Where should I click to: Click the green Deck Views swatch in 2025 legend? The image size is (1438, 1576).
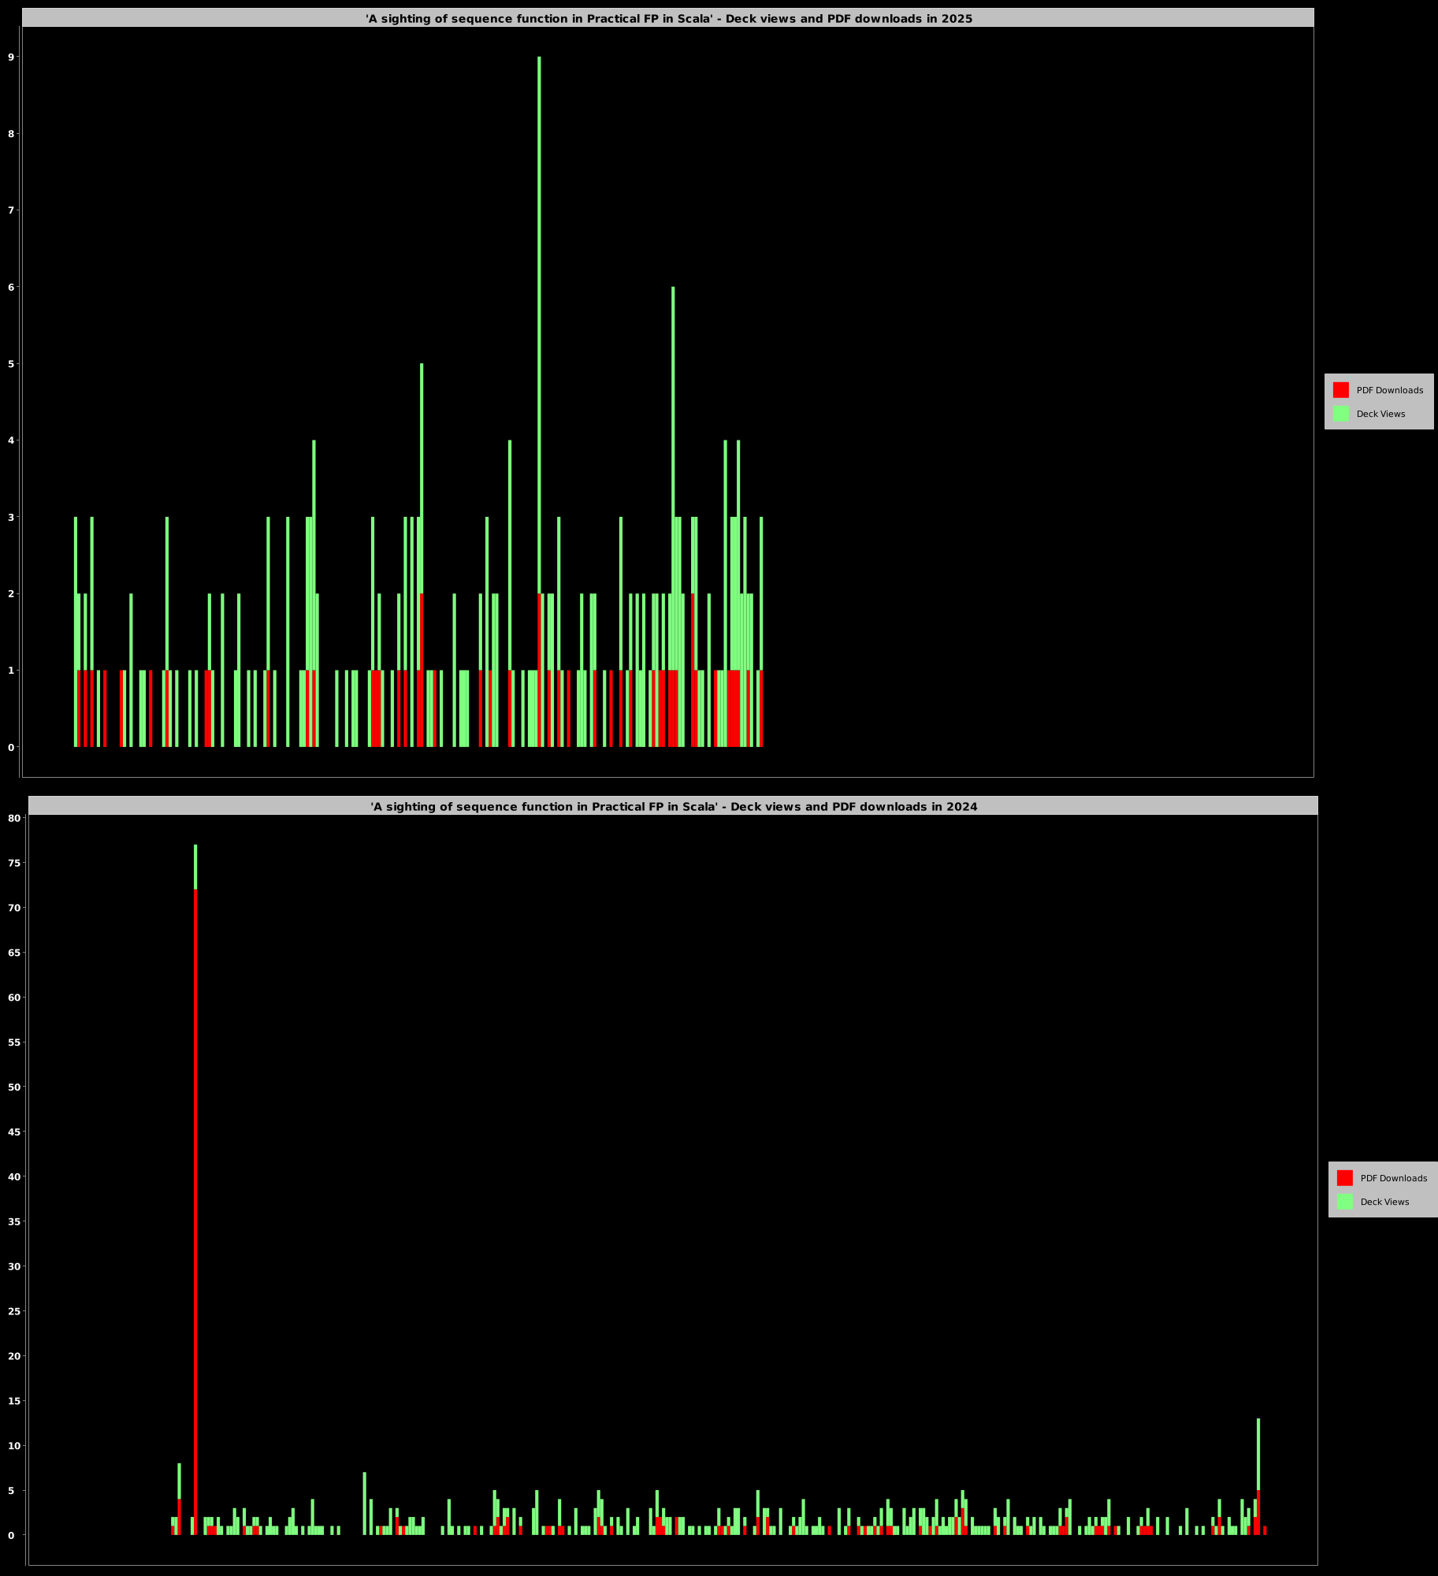1340,414
